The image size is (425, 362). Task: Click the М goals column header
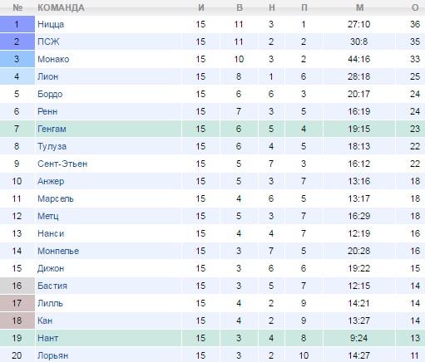click(x=359, y=7)
